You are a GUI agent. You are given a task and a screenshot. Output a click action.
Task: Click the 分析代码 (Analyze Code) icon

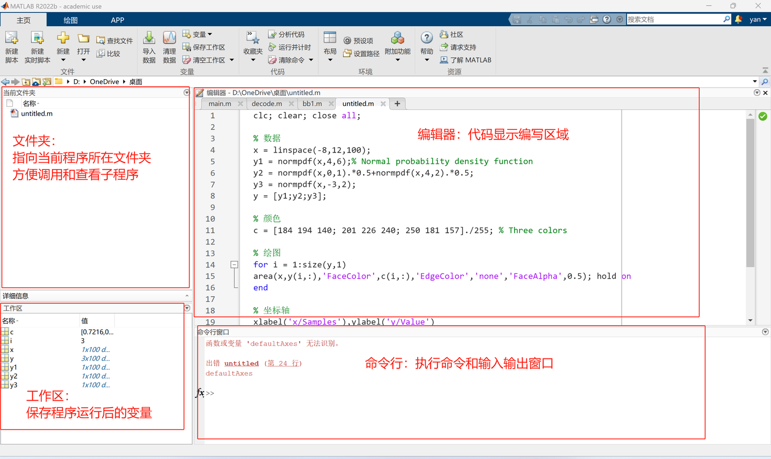pyautogui.click(x=272, y=34)
